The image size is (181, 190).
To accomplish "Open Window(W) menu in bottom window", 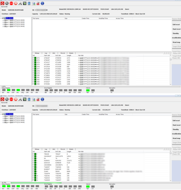I will coord(19,96).
